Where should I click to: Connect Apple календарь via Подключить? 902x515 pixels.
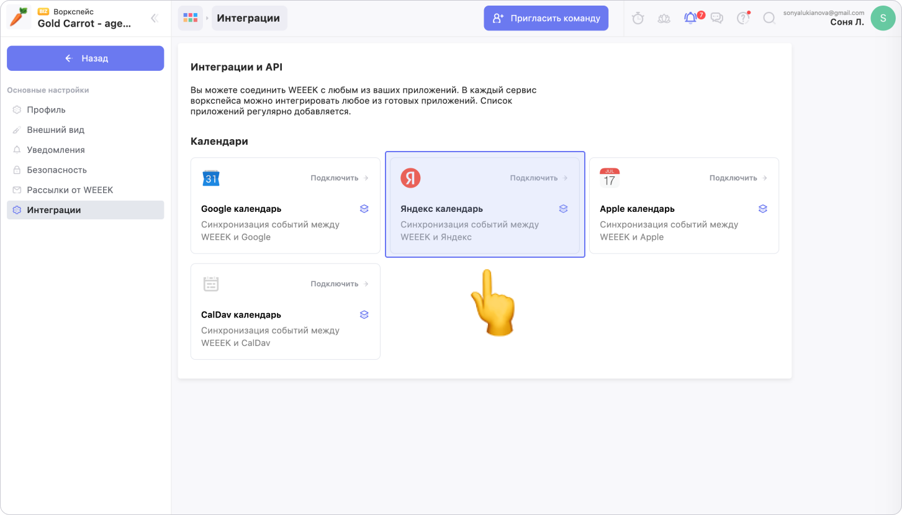(738, 178)
